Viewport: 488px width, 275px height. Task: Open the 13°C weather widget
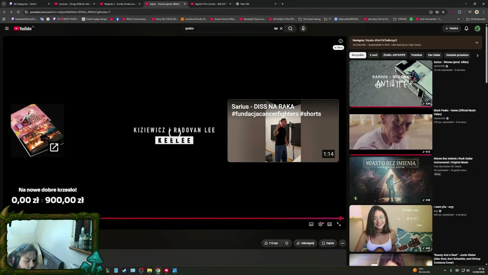click(x=421, y=270)
